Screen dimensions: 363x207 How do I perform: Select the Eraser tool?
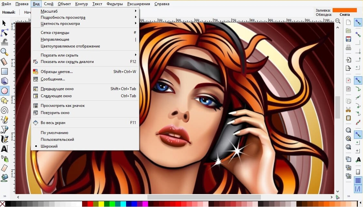point(5,168)
